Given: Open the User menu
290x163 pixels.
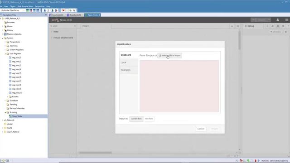Looking at the screenshot, I should pyautogui.click(x=6, y=6).
